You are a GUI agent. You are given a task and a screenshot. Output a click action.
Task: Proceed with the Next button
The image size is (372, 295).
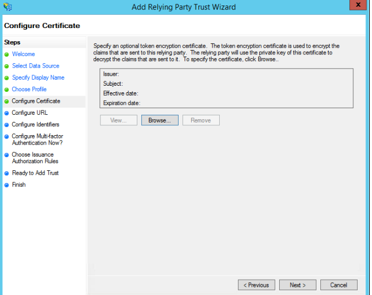[x=297, y=285]
